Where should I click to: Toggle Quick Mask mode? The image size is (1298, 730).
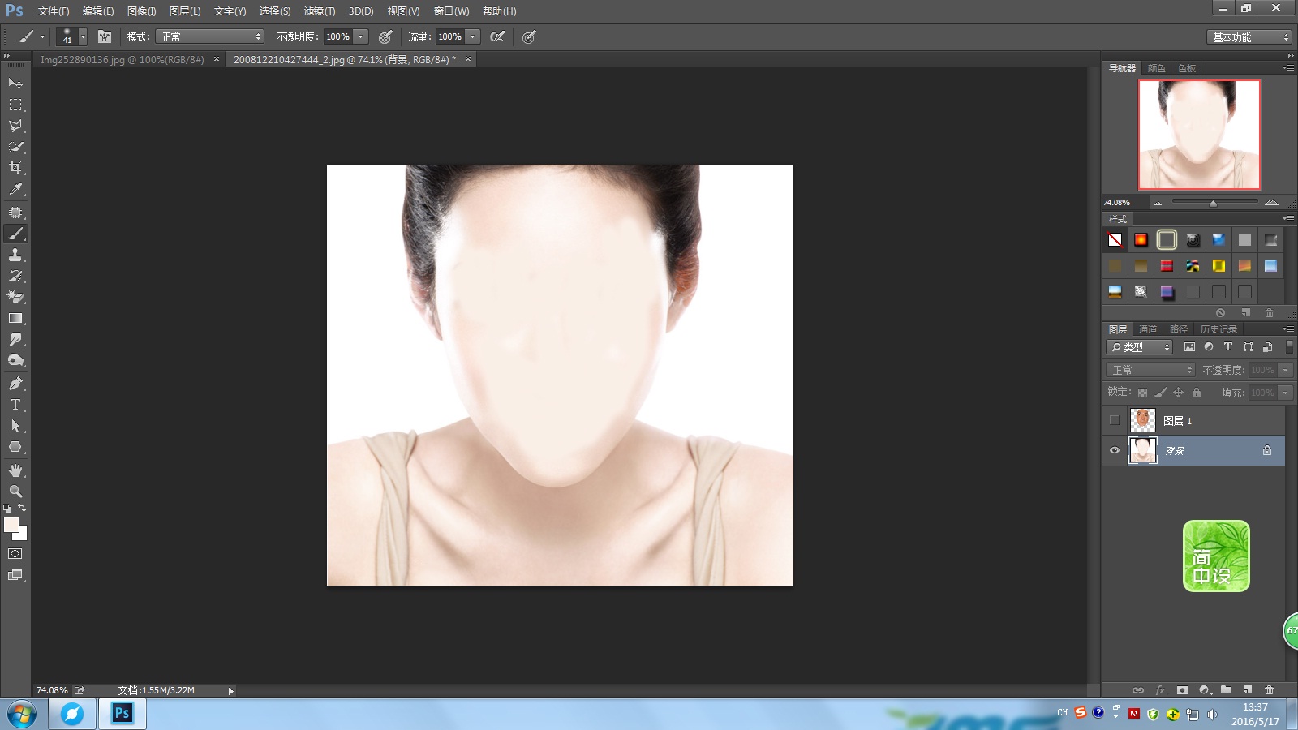pos(15,554)
